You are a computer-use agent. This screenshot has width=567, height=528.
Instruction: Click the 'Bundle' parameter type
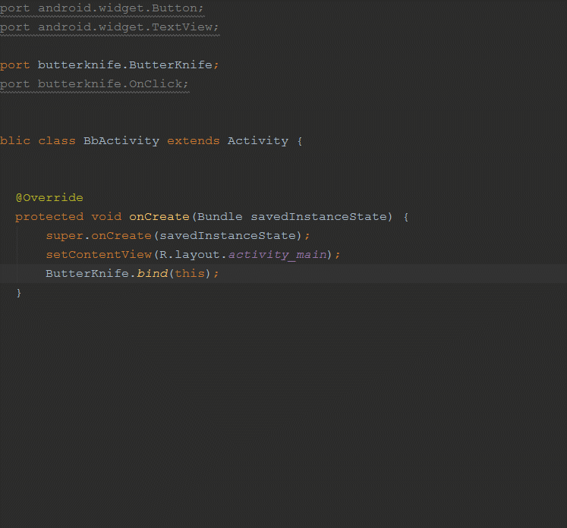coord(220,216)
